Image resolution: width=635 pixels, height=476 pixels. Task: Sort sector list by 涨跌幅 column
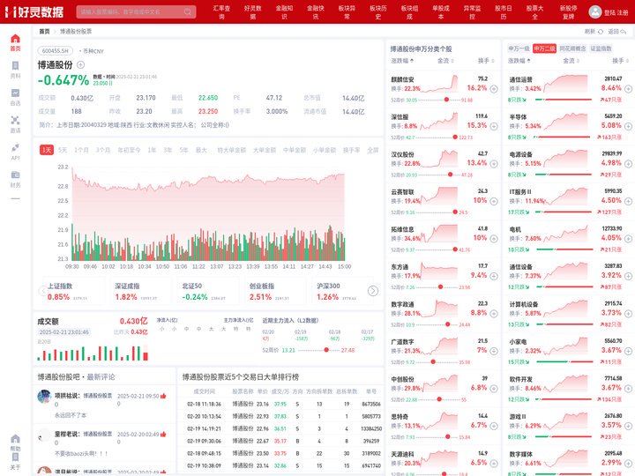pos(519,61)
